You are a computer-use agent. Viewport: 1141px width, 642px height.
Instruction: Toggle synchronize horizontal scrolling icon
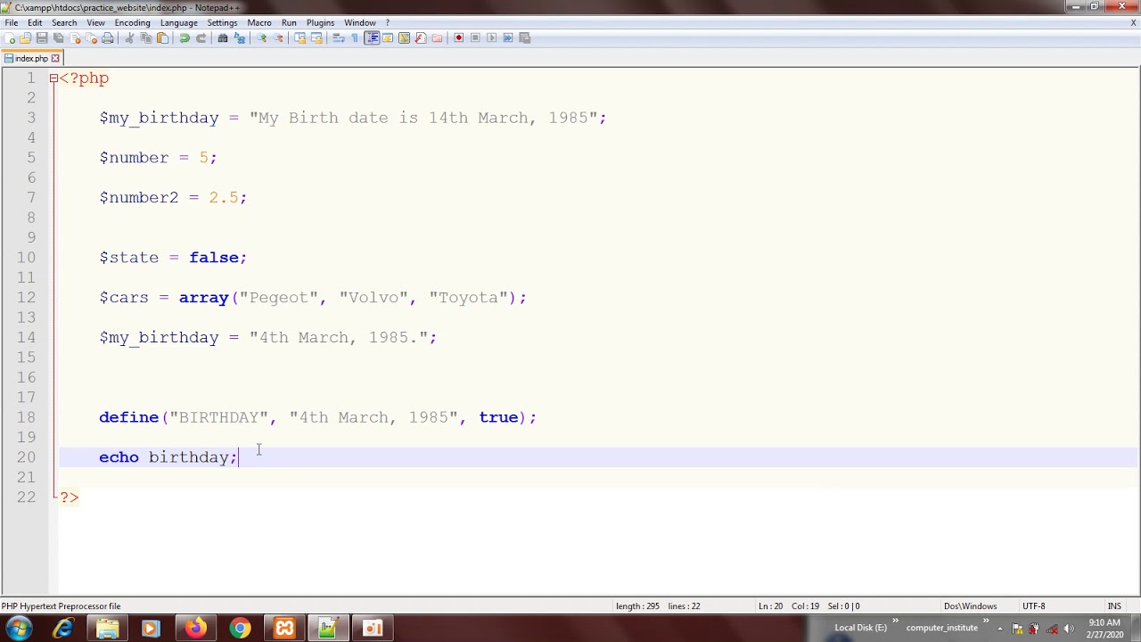[x=316, y=37]
